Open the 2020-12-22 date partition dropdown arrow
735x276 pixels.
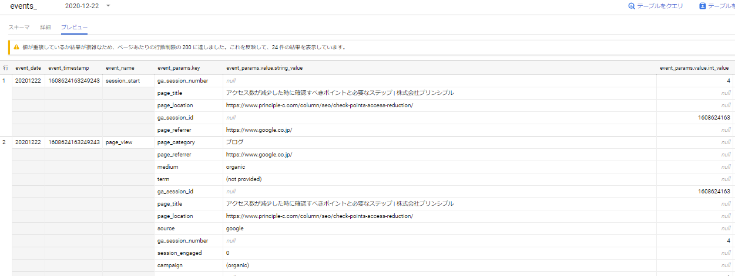coord(108,6)
